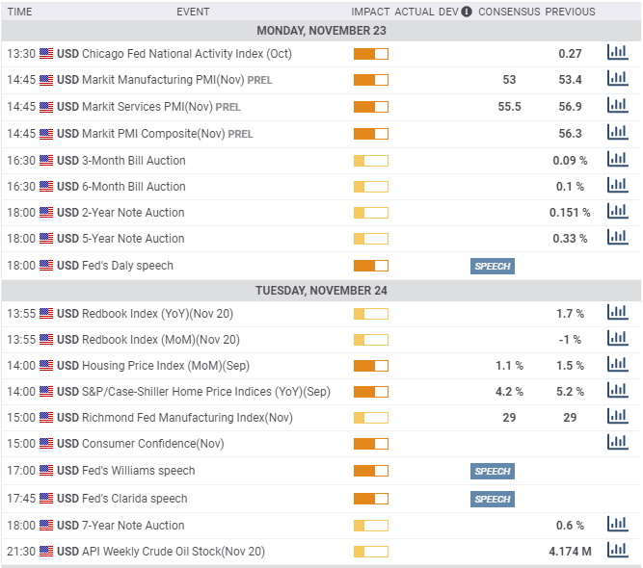Click impact bar for Markit PMI Composite
Image resolution: width=643 pixels, height=568 pixels.
[x=370, y=134]
